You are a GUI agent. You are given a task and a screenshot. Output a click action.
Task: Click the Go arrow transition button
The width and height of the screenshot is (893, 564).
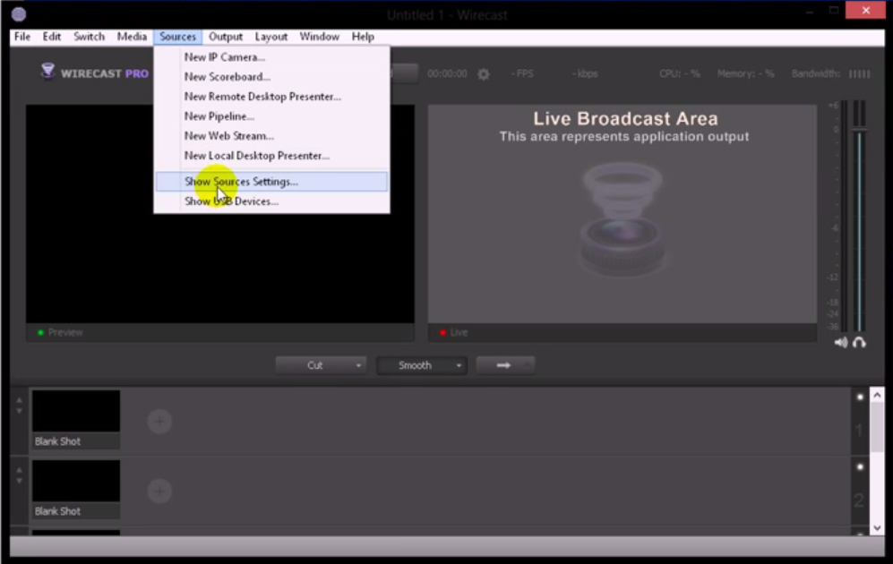[504, 365]
